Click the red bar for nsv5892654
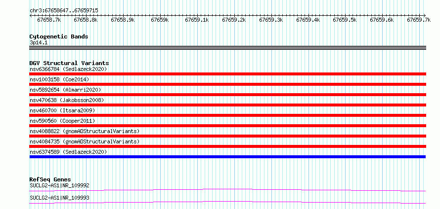440x209 pixels. 228,95
